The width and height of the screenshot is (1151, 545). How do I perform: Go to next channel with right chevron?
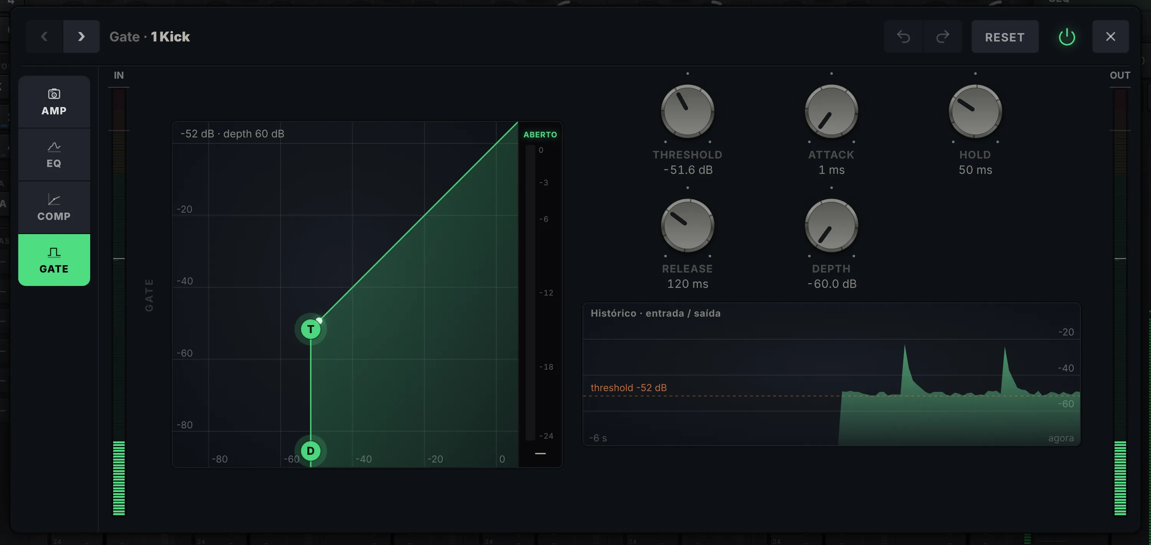pyautogui.click(x=81, y=37)
